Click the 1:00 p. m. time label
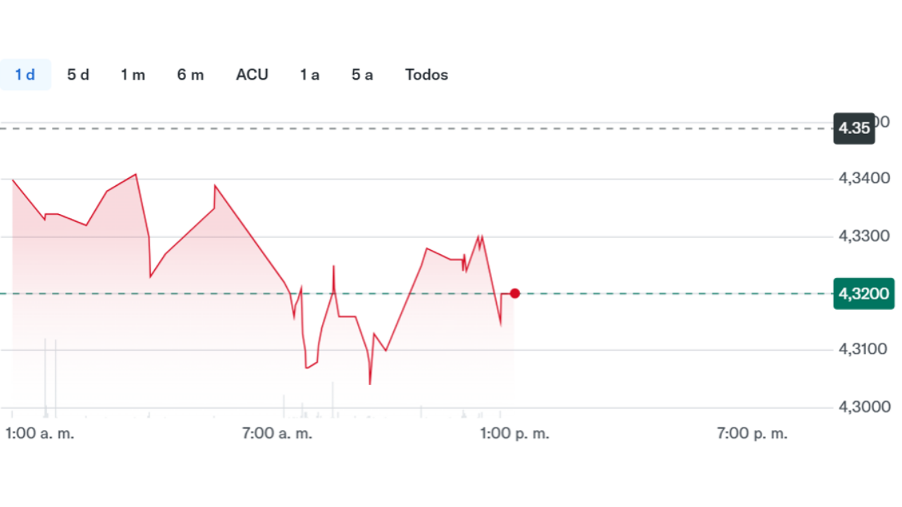This screenshot has height=507, width=902. (x=514, y=434)
